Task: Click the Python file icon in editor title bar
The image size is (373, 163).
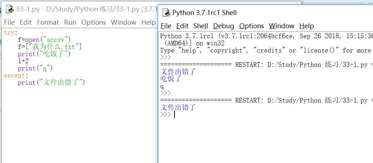Action: pyautogui.click(x=10, y=9)
